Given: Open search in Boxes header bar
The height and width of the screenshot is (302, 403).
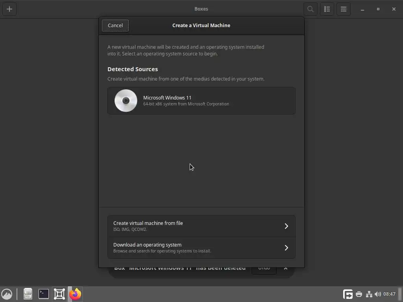Looking at the screenshot, I should coord(311,9).
